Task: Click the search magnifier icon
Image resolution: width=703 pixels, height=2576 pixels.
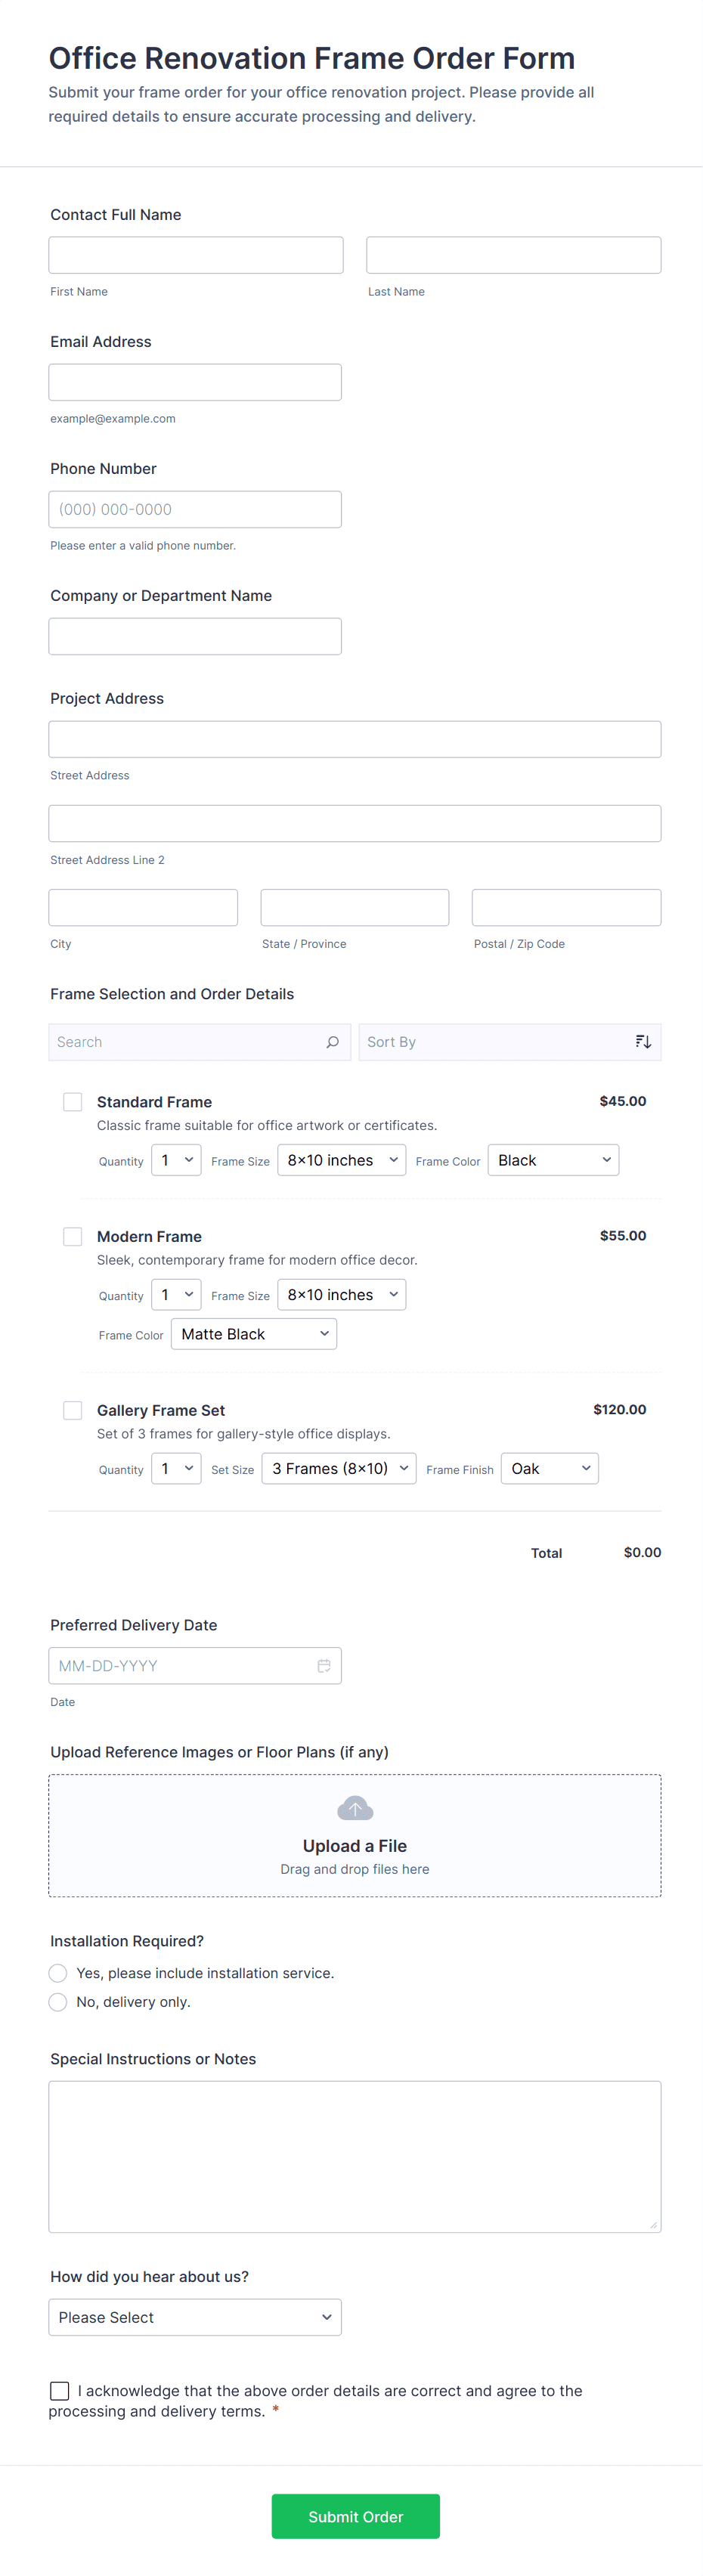Action: coord(332,1042)
